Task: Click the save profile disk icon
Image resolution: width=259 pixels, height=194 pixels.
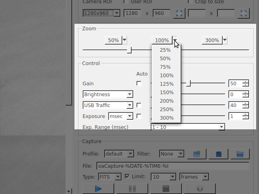Action: pyautogui.click(x=219, y=154)
